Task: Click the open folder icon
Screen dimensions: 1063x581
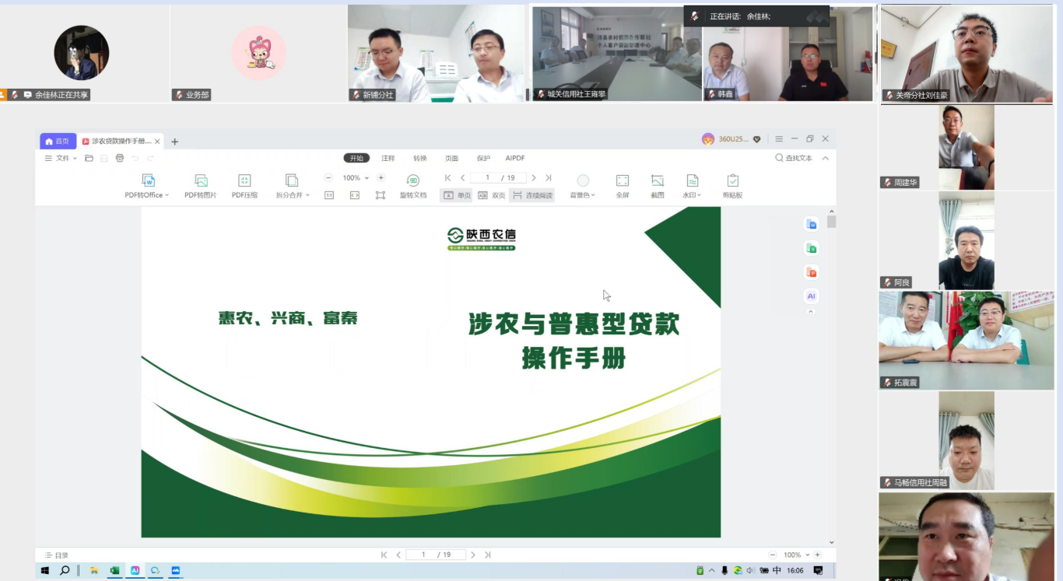Action: click(x=89, y=158)
